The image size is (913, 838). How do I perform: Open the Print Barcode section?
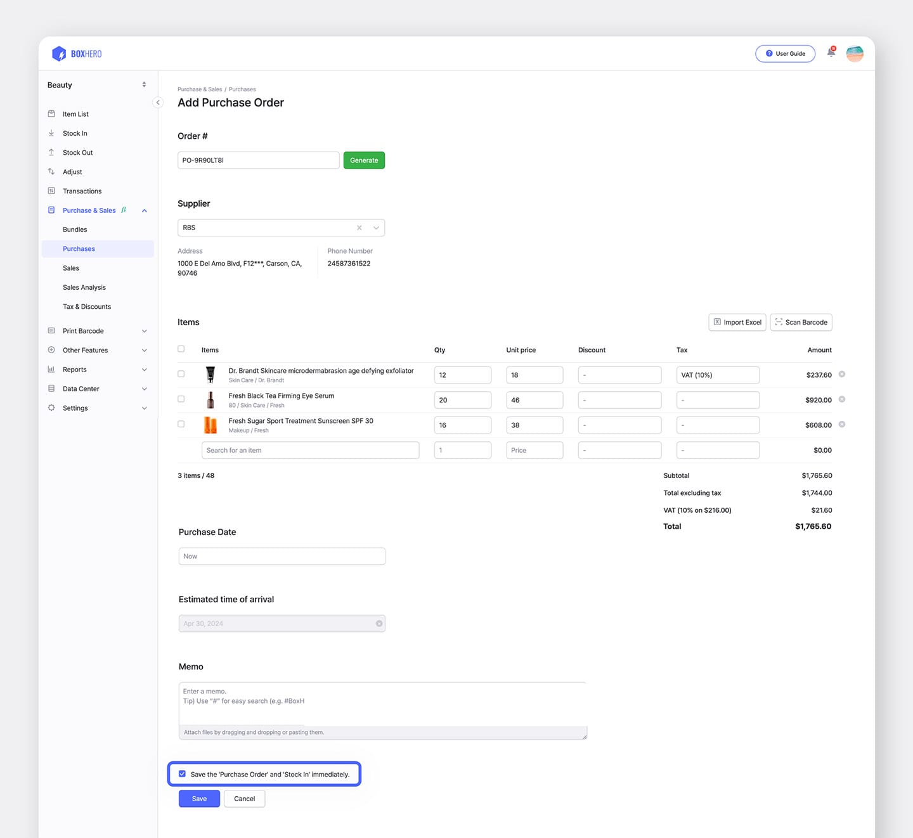point(83,330)
